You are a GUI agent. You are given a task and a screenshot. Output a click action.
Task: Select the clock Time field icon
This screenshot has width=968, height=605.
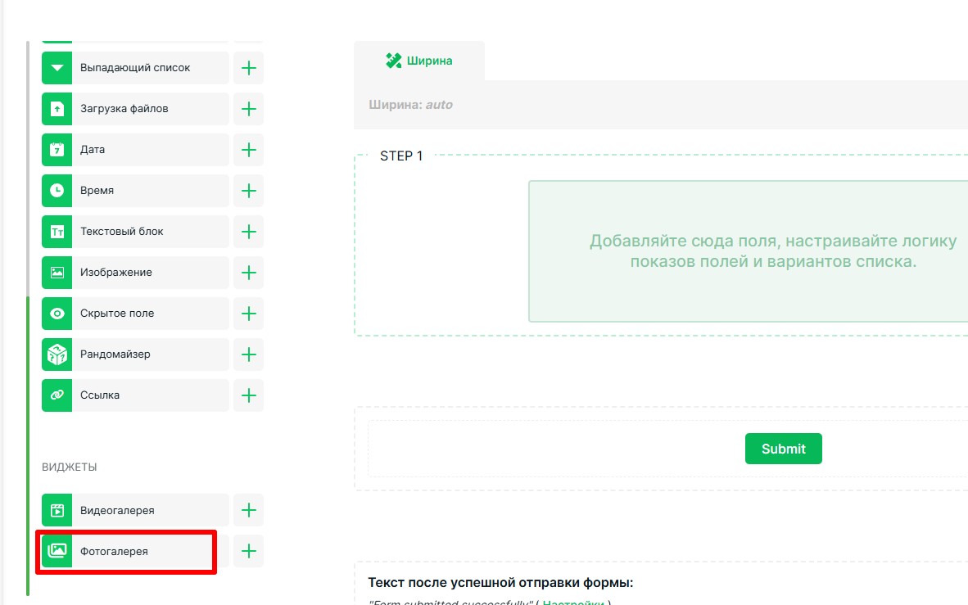click(57, 191)
